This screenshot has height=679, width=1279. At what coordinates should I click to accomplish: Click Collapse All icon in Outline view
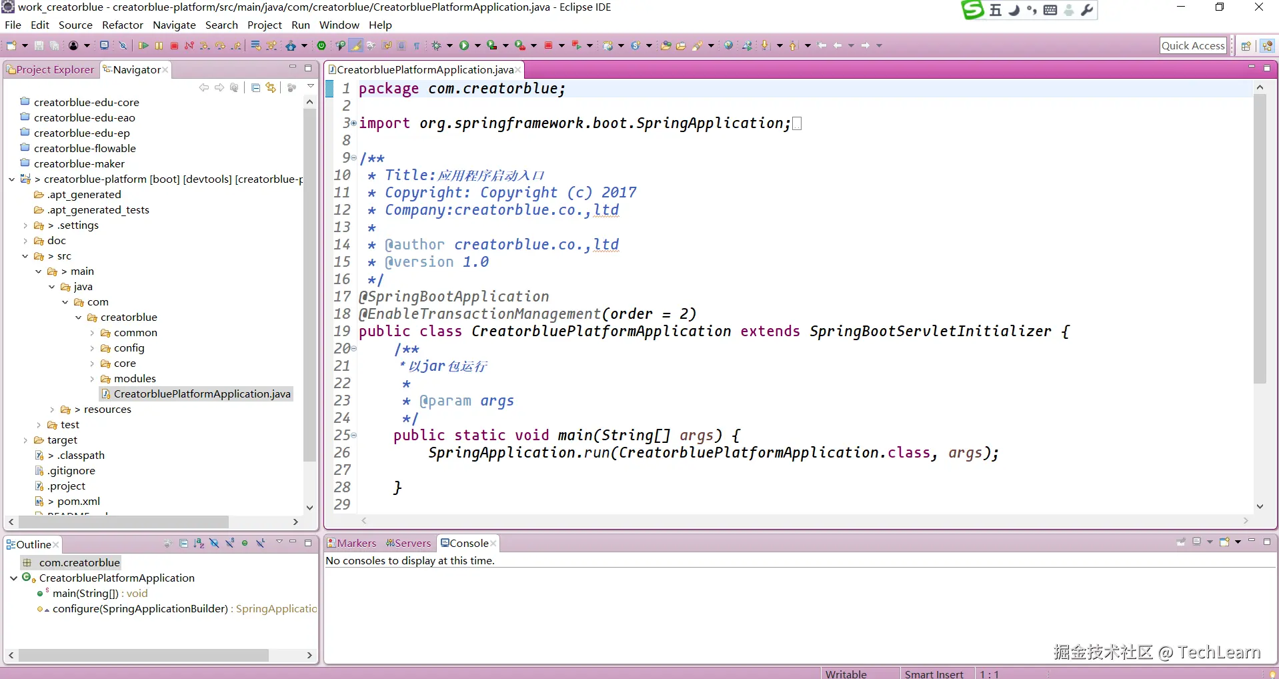[184, 544]
